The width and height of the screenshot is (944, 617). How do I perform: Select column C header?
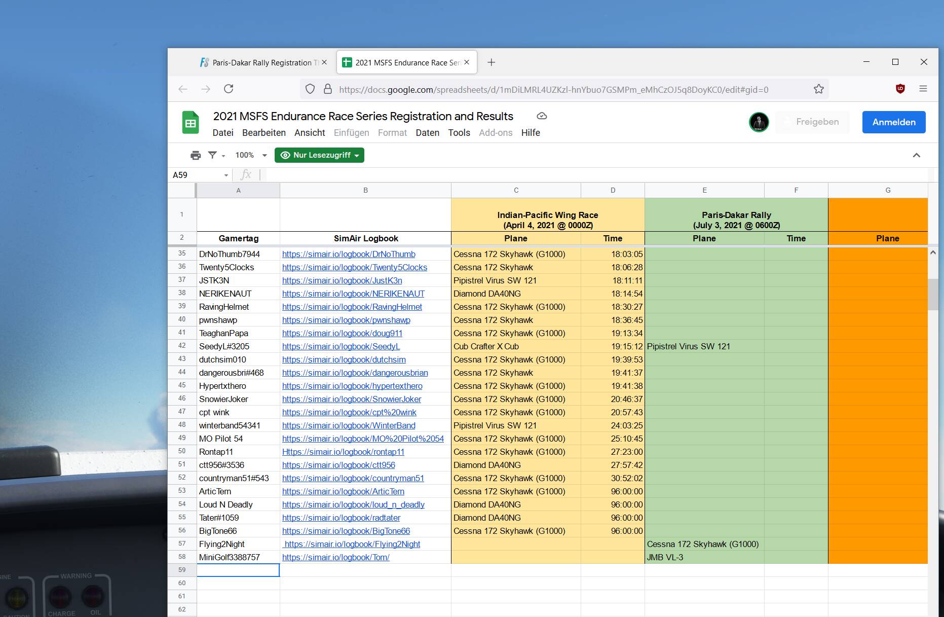516,190
